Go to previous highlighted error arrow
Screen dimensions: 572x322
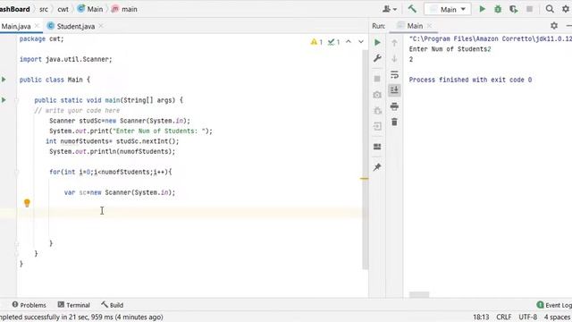click(349, 42)
